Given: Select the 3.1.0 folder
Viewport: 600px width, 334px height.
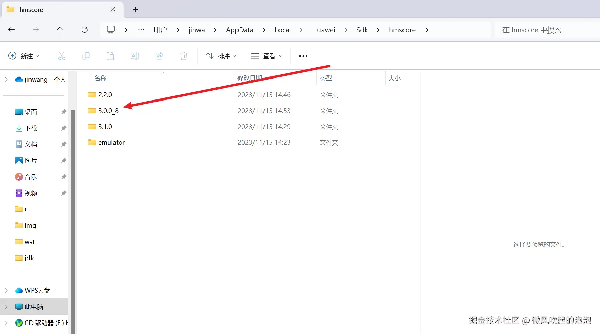Looking at the screenshot, I should click(x=100, y=127).
